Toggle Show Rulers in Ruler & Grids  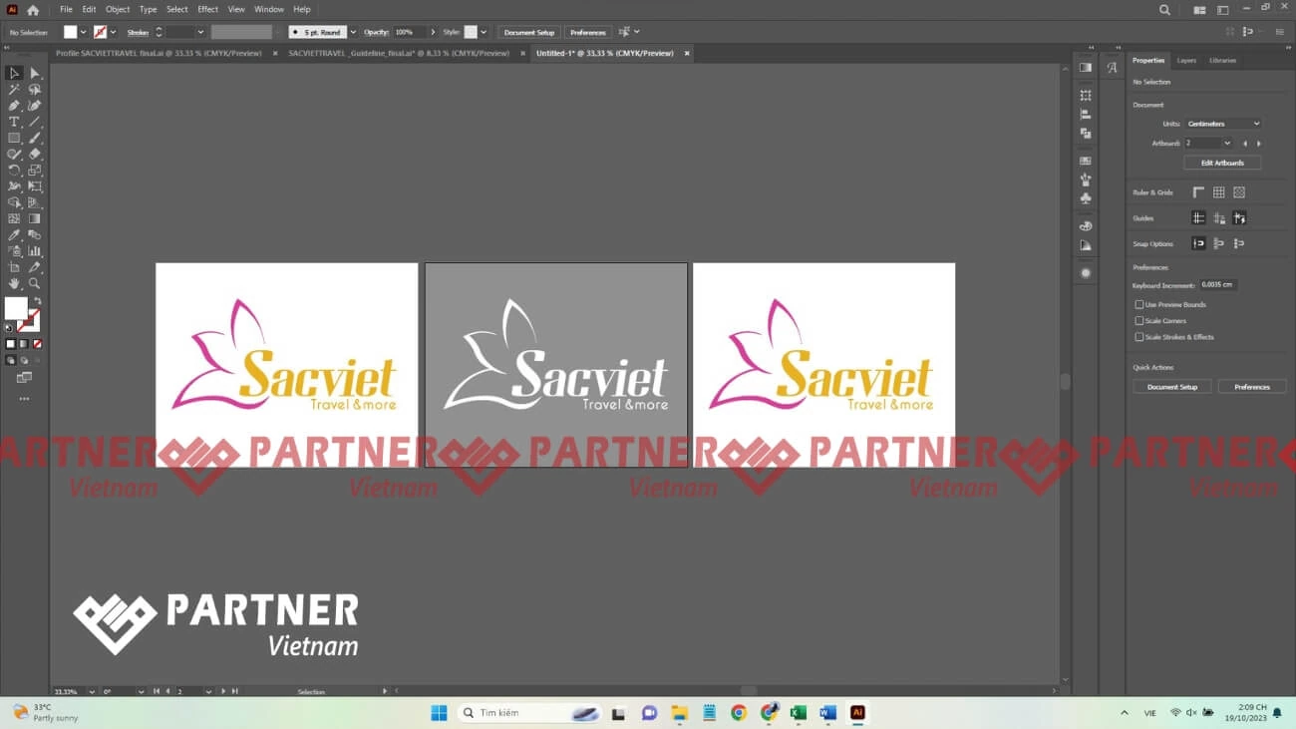tap(1198, 192)
